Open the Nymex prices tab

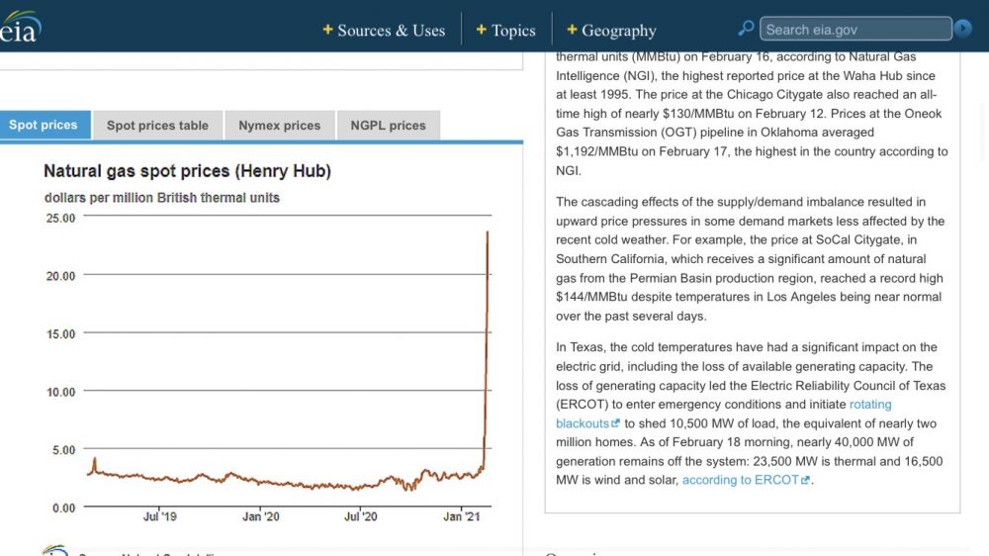[x=280, y=126]
